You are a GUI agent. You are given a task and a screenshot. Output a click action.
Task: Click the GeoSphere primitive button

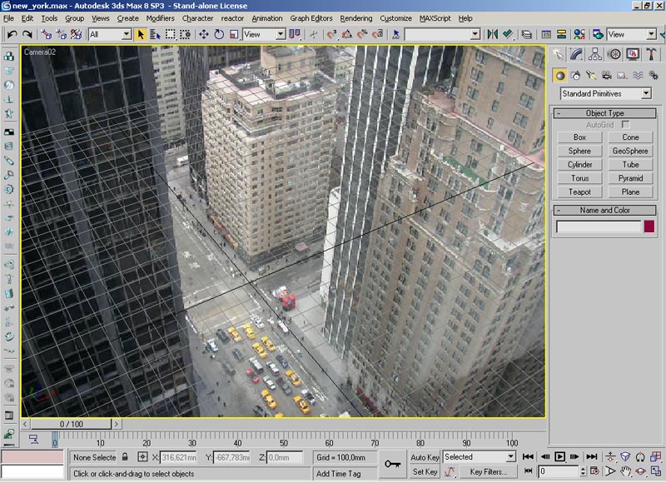pos(630,152)
